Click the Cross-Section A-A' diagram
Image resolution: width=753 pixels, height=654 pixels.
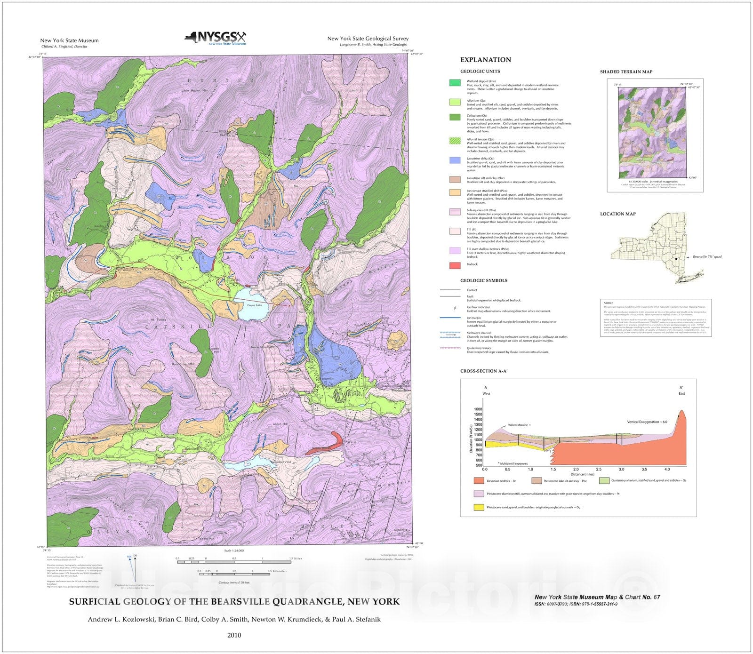tap(578, 447)
